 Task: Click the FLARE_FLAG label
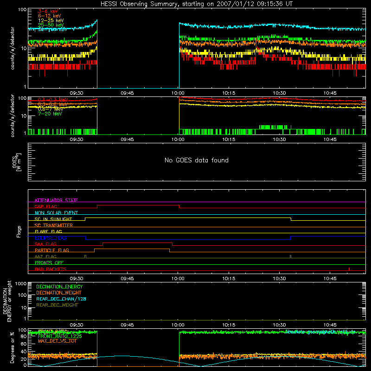[48, 231]
